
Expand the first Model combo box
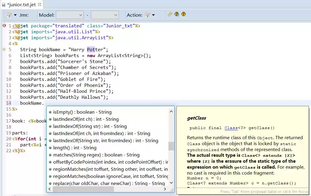[70, 15]
